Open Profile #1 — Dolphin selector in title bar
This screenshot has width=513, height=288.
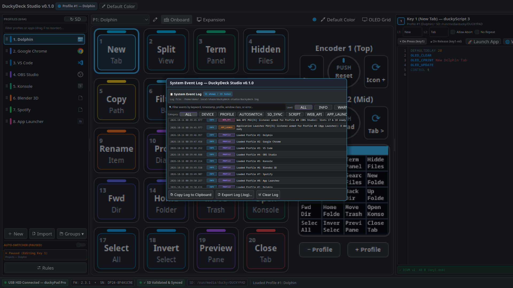(x=76, y=6)
